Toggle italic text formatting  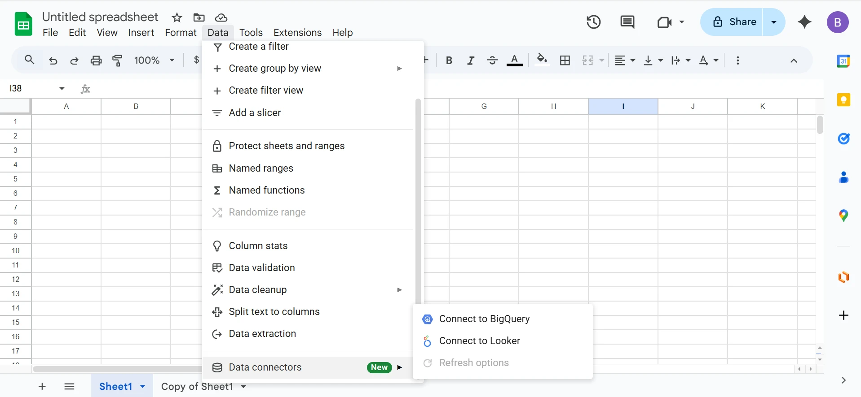(470, 60)
